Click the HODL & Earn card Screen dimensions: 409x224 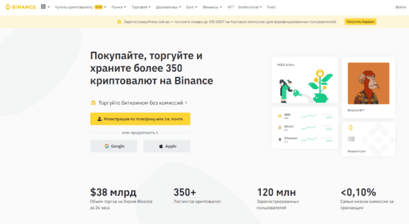(305, 80)
